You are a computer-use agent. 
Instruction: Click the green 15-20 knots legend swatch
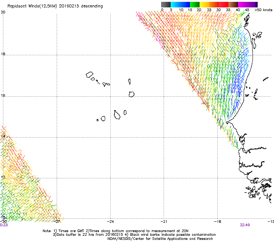coord(195,4)
